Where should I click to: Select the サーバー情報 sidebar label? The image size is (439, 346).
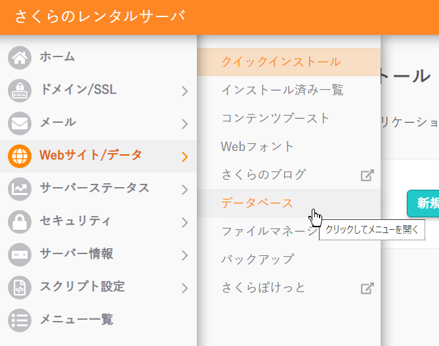coord(76,254)
